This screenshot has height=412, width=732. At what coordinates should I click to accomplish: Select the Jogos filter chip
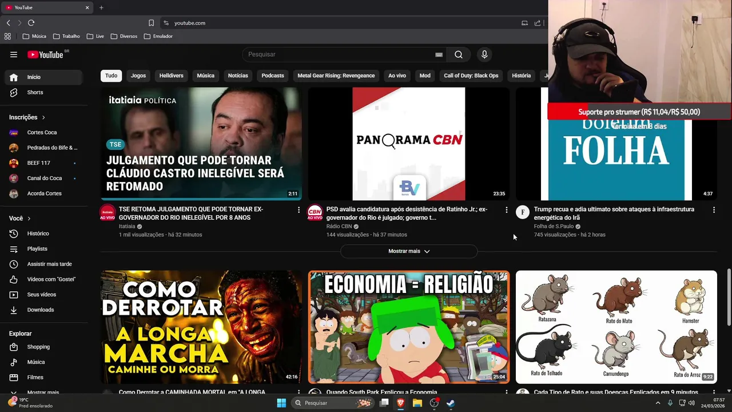tap(138, 76)
